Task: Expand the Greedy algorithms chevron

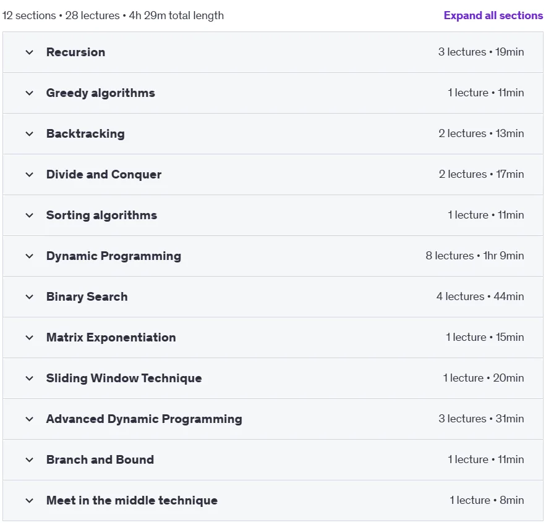Action: pos(30,93)
